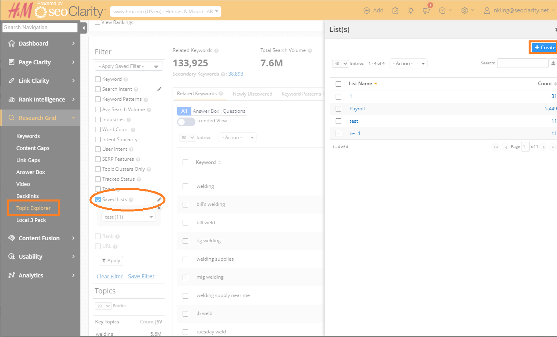The image size is (557, 337).
Task: Click the help question mark icon in header
Action: pyautogui.click(x=442, y=11)
